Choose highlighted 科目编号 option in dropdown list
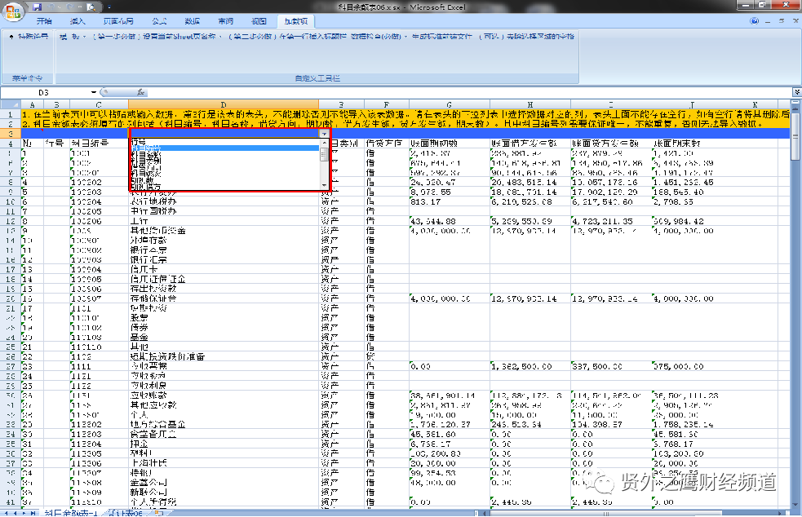This screenshot has height=517, width=802. [x=224, y=148]
